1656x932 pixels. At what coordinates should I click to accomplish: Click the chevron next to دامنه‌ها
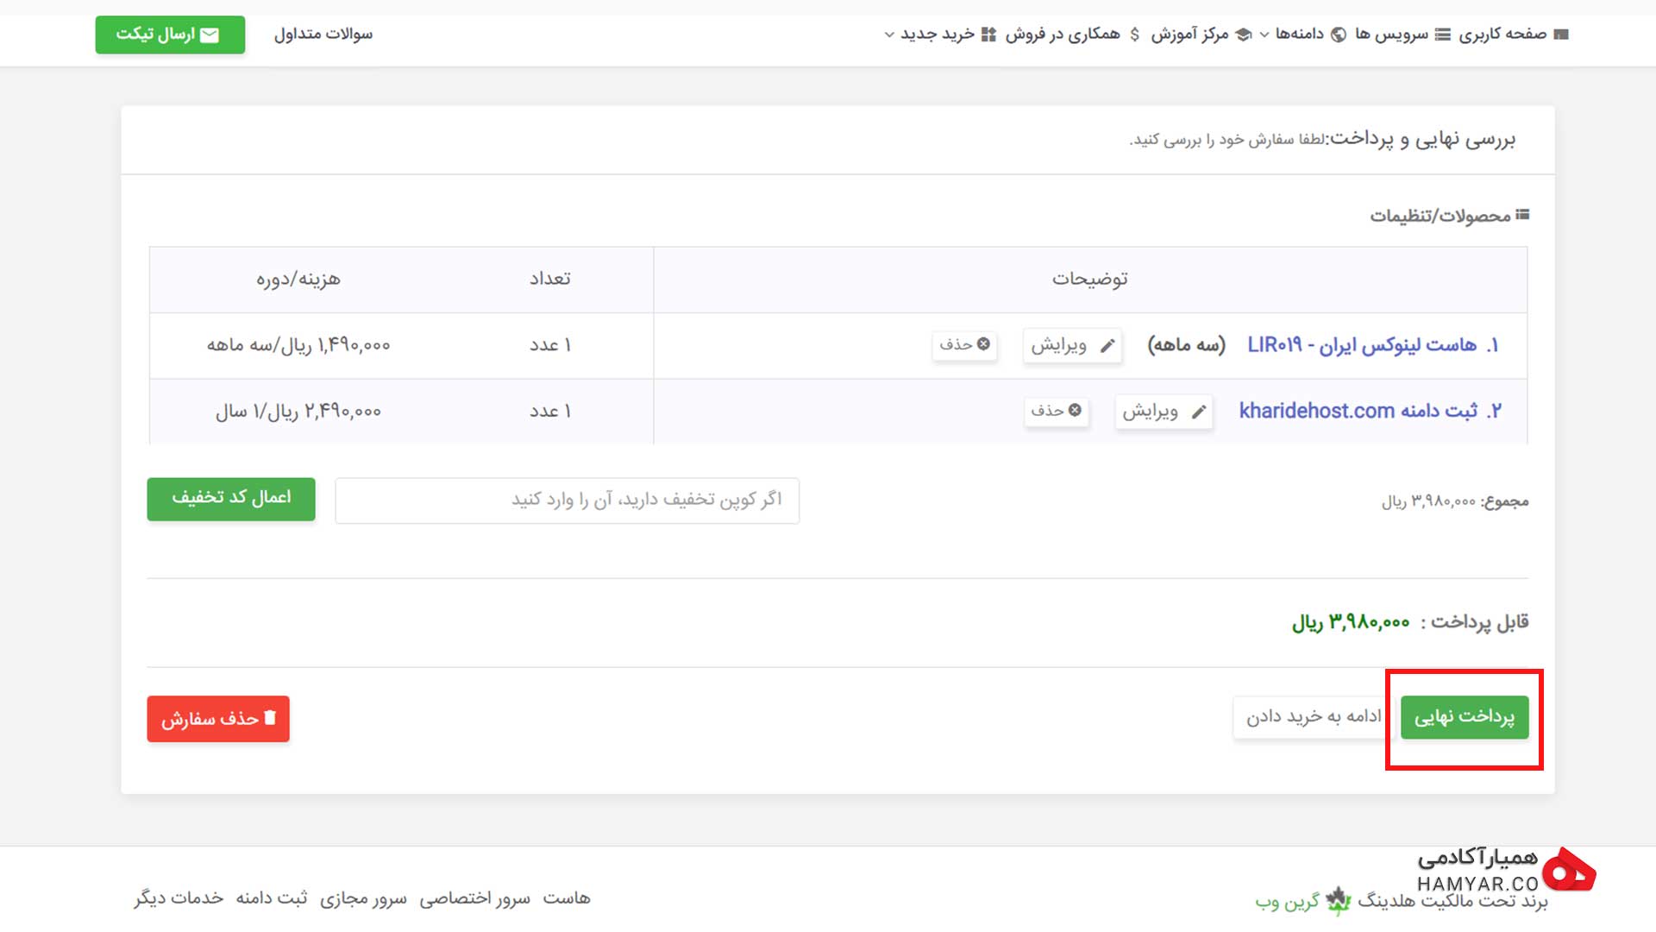click(1264, 35)
